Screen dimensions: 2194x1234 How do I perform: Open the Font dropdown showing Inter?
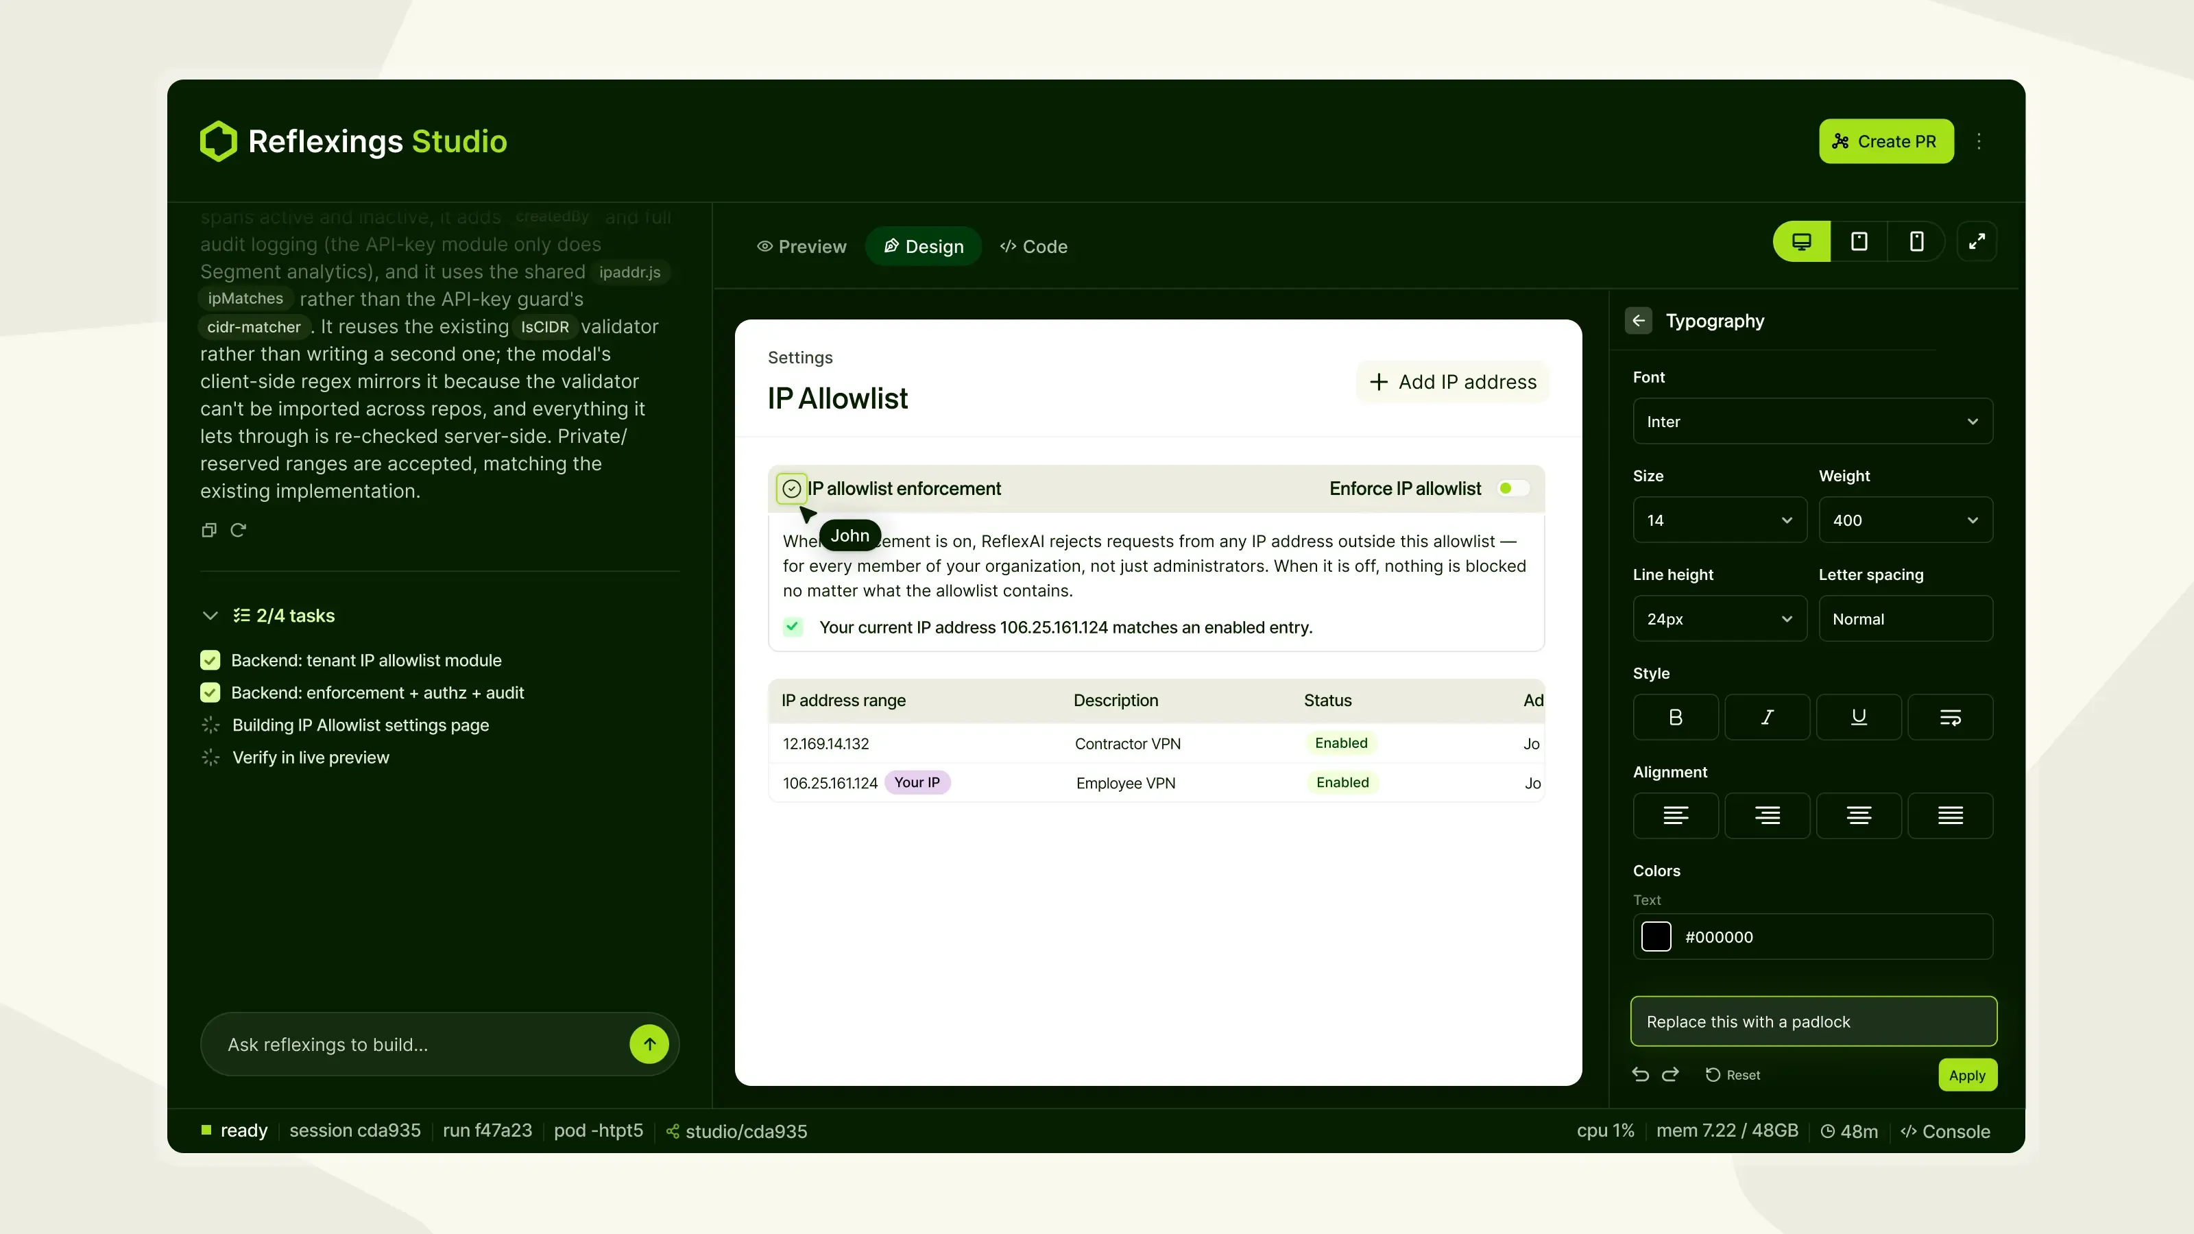(1812, 422)
